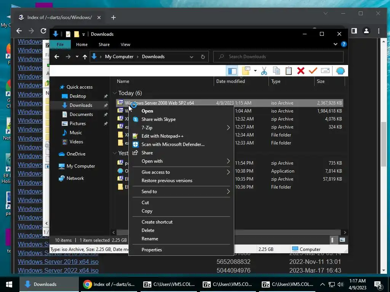
Task: Choose Delete in context menu
Action: (x=181, y=230)
